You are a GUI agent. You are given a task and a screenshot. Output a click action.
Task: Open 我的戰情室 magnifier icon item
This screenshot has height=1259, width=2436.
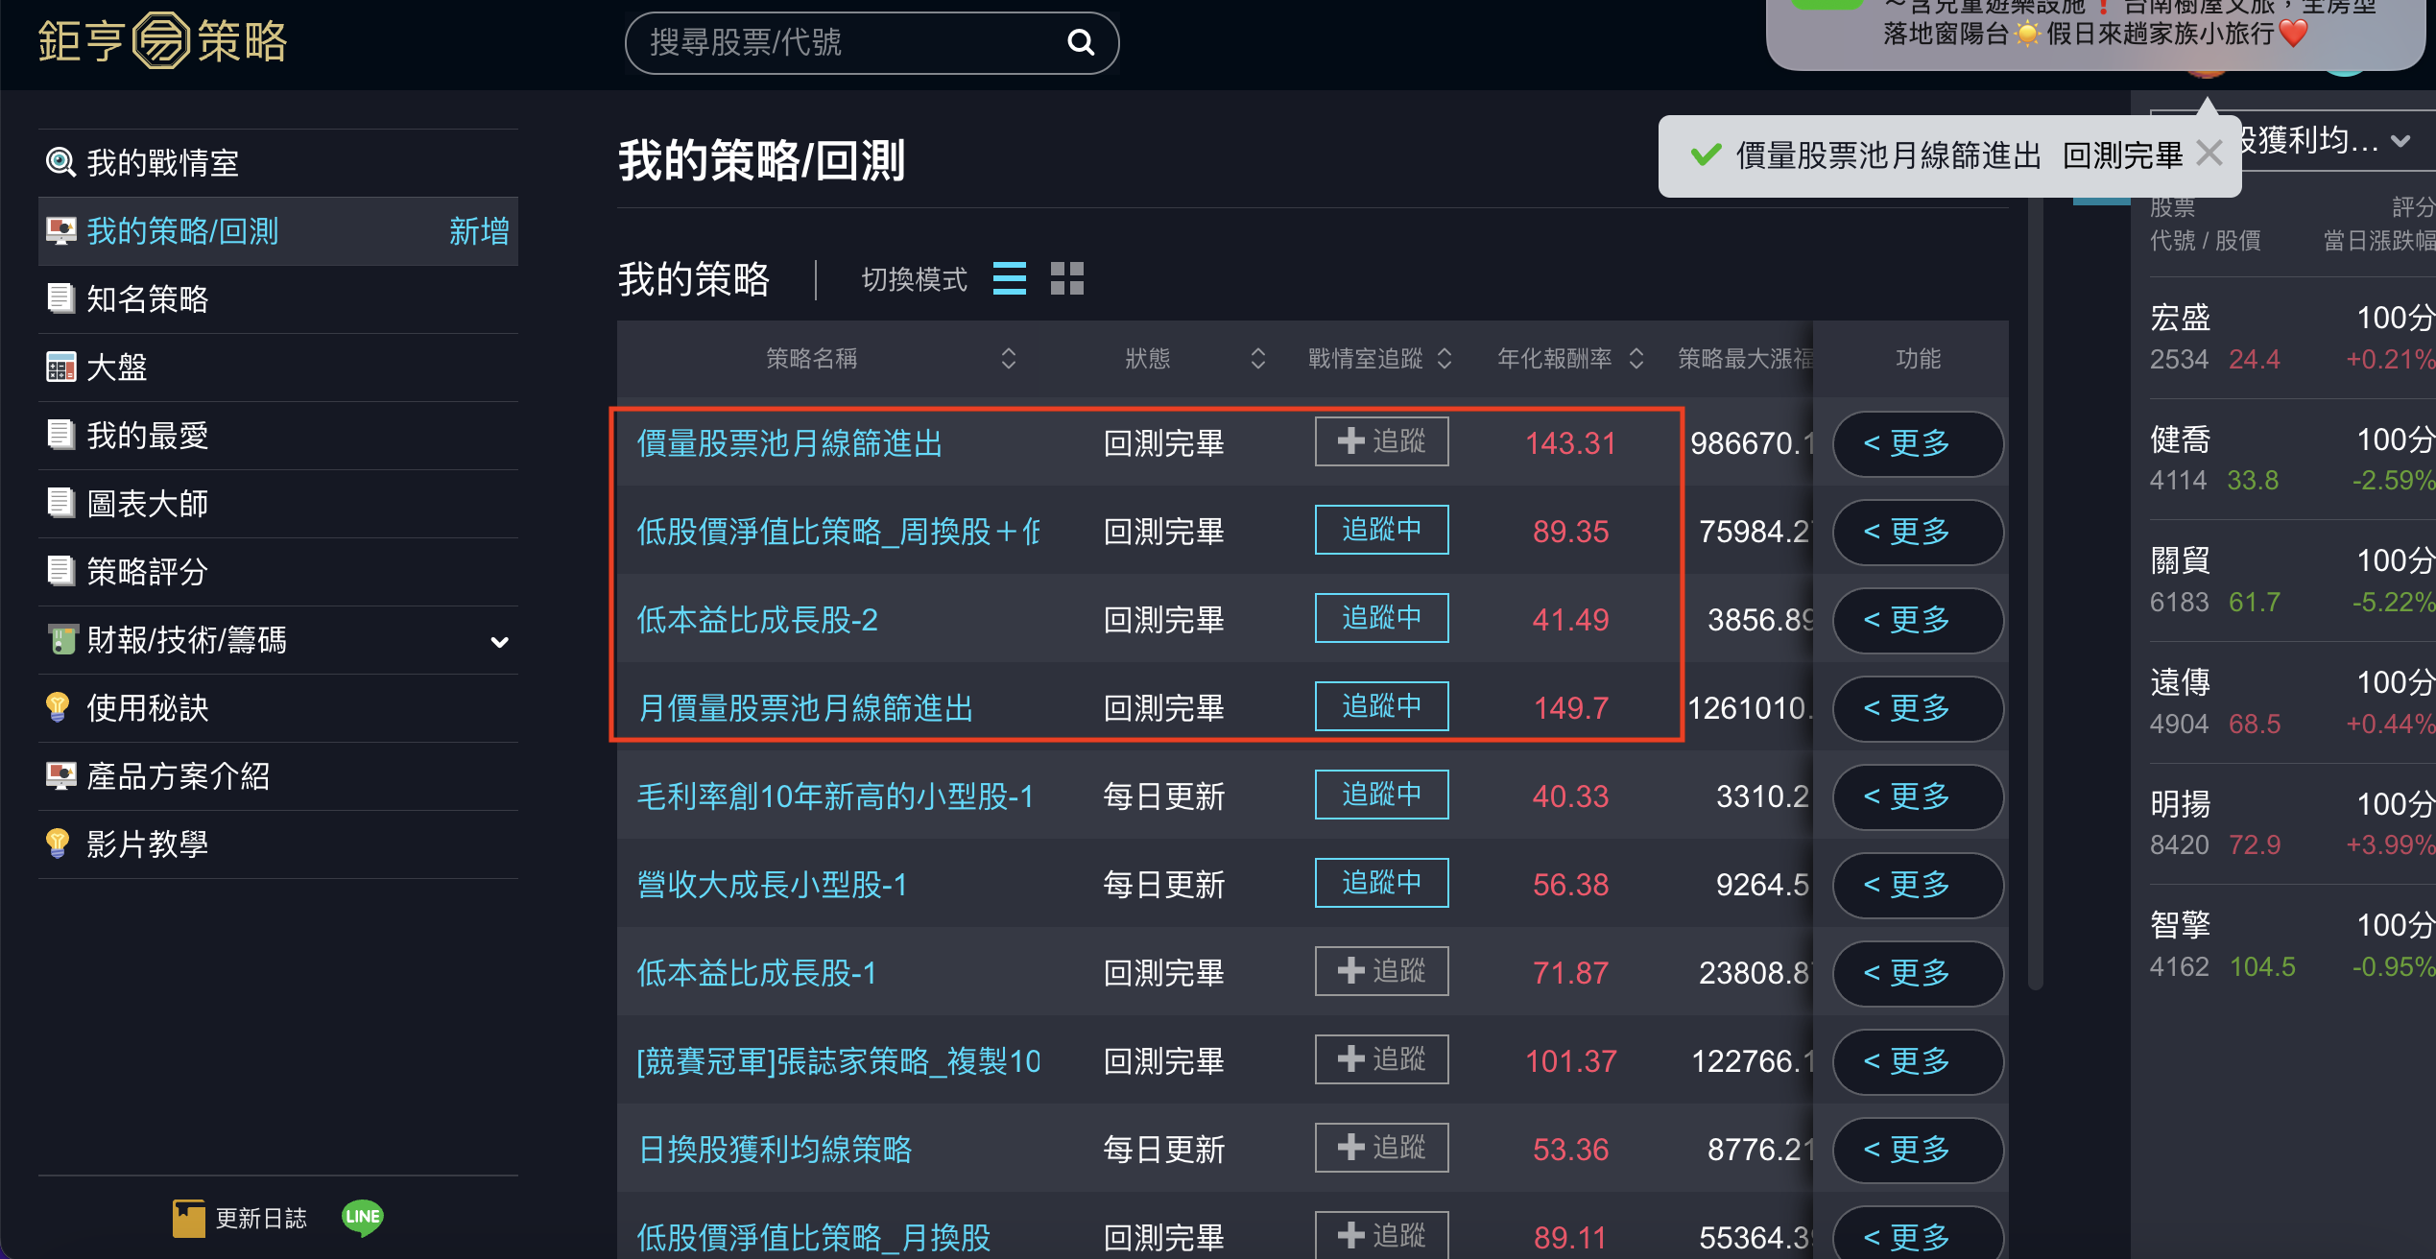61,162
